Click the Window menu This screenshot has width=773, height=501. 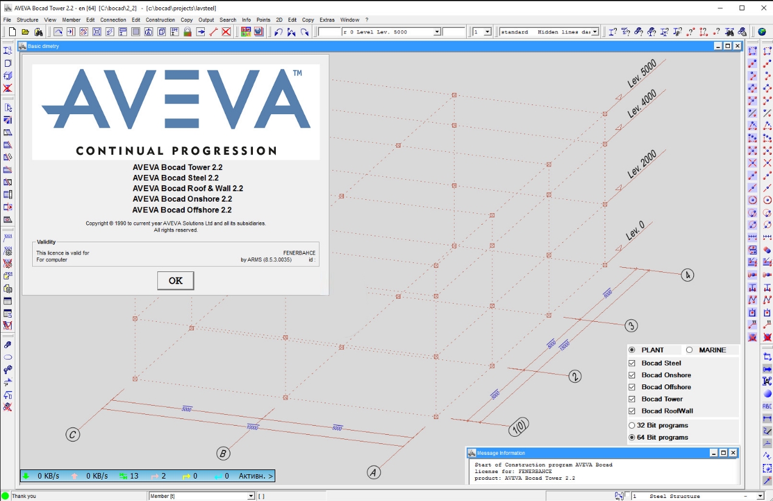349,20
